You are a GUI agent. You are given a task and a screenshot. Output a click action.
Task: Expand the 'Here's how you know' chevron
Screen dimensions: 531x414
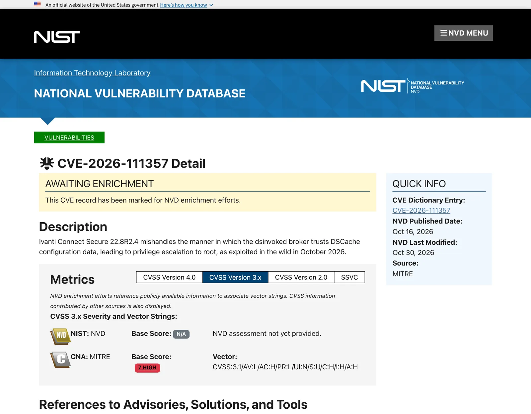pyautogui.click(x=211, y=5)
